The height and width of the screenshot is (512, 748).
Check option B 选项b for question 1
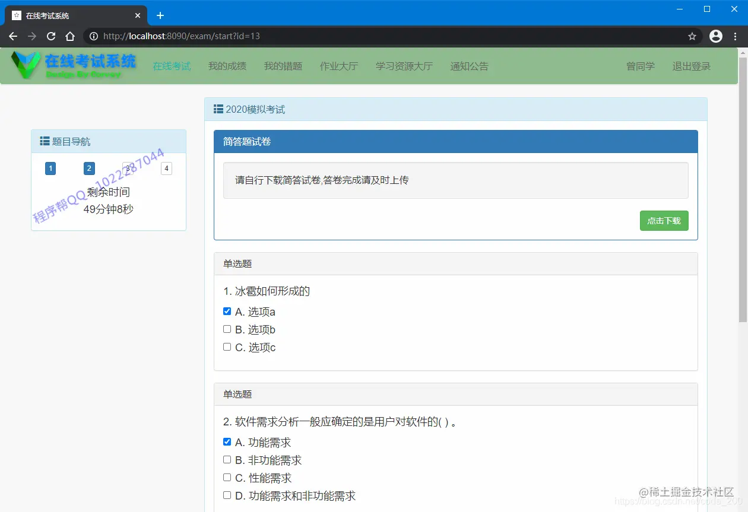(x=227, y=329)
